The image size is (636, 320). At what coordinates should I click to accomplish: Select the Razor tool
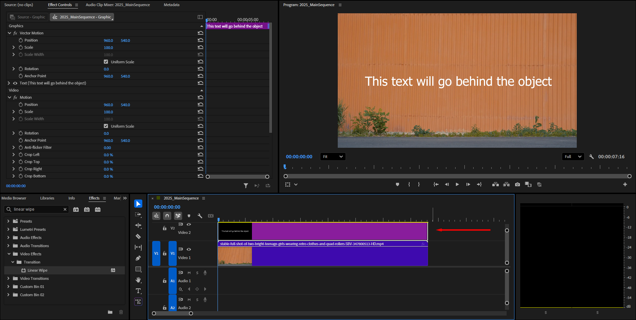coord(138,236)
